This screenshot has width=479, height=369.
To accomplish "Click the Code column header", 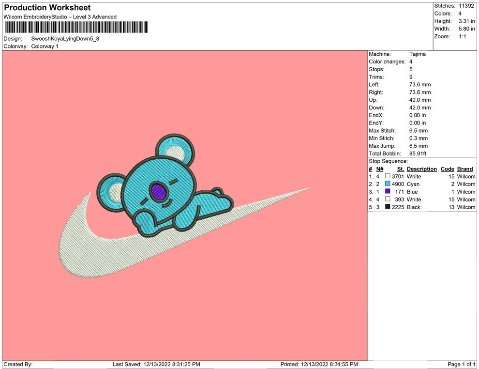I will coord(448,169).
